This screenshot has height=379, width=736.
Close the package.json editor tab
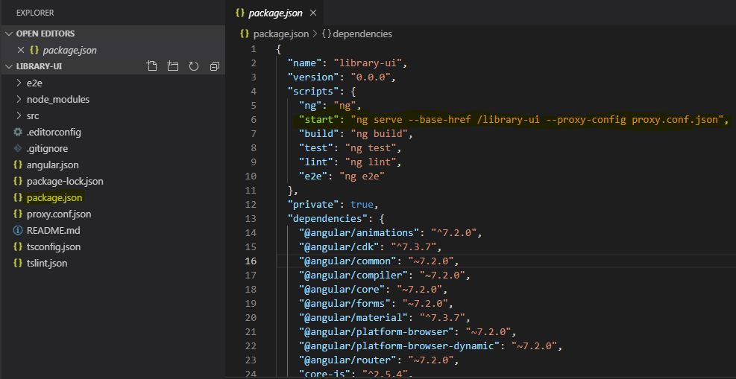point(313,13)
